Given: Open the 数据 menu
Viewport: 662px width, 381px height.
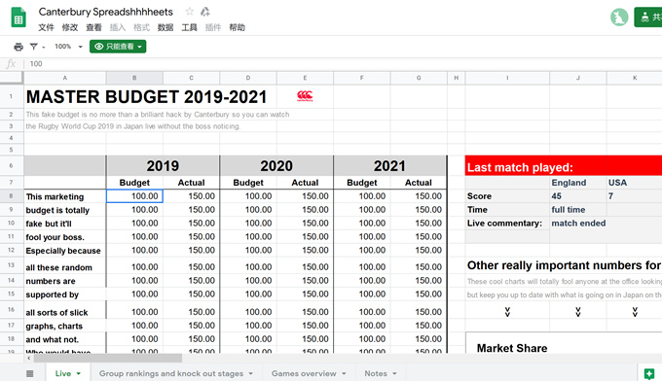Looking at the screenshot, I should pyautogui.click(x=165, y=27).
